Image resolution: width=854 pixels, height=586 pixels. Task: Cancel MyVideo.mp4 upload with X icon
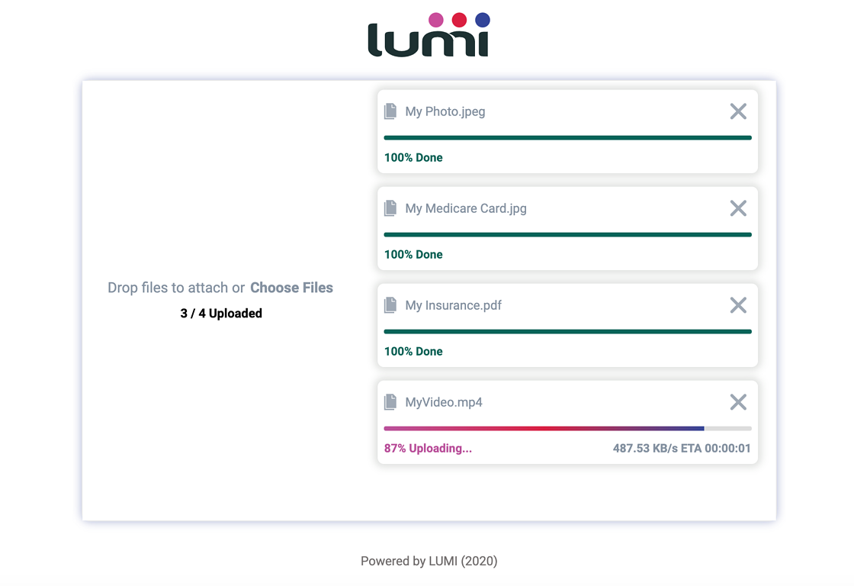click(738, 402)
